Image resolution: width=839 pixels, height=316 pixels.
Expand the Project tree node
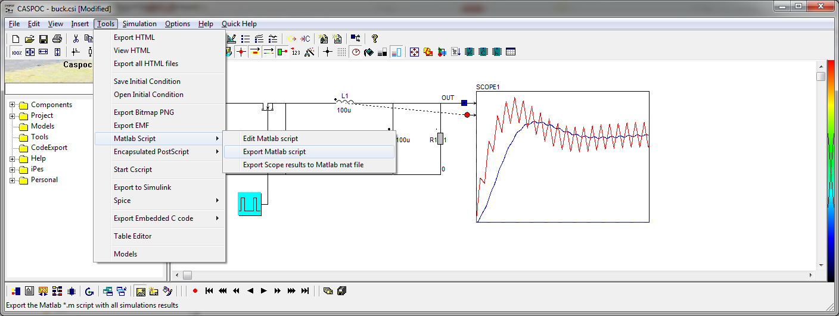coord(12,116)
